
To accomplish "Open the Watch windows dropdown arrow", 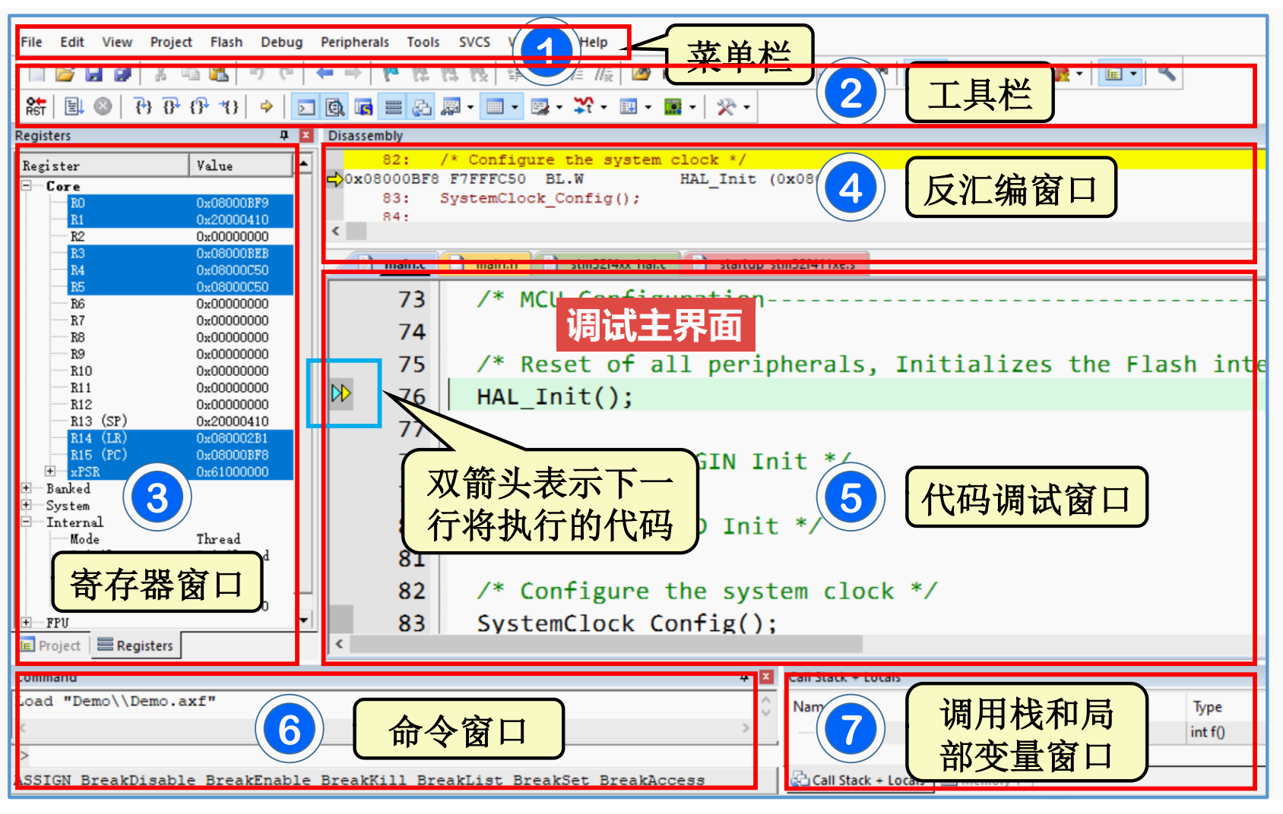I will coord(470,107).
